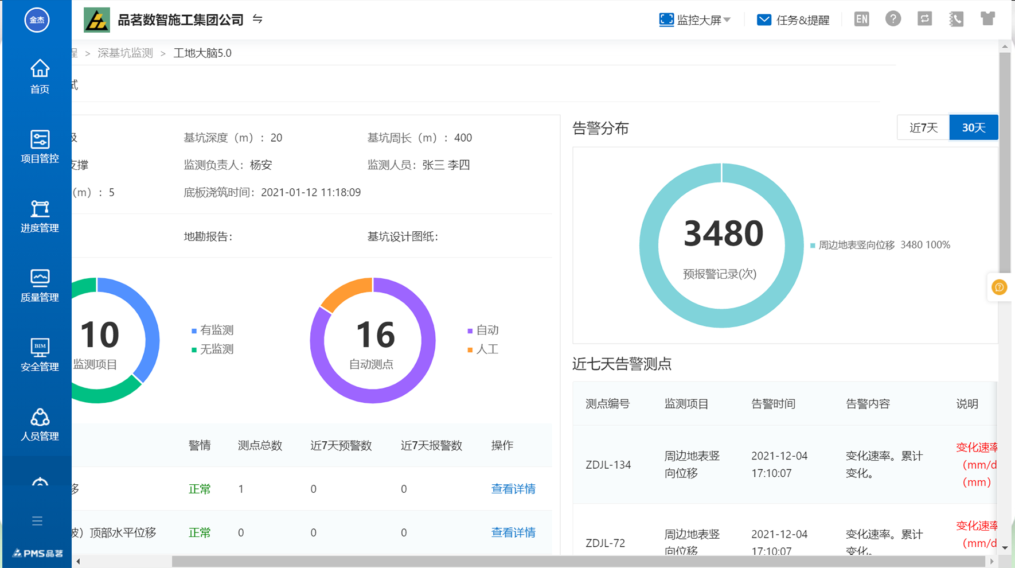Click ZDJL-72 measurement point cell
The height and width of the screenshot is (568, 1015).
tap(606, 543)
